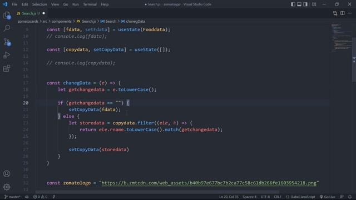
Task: Click Go Live in the status bar
Action: (x=327, y=197)
